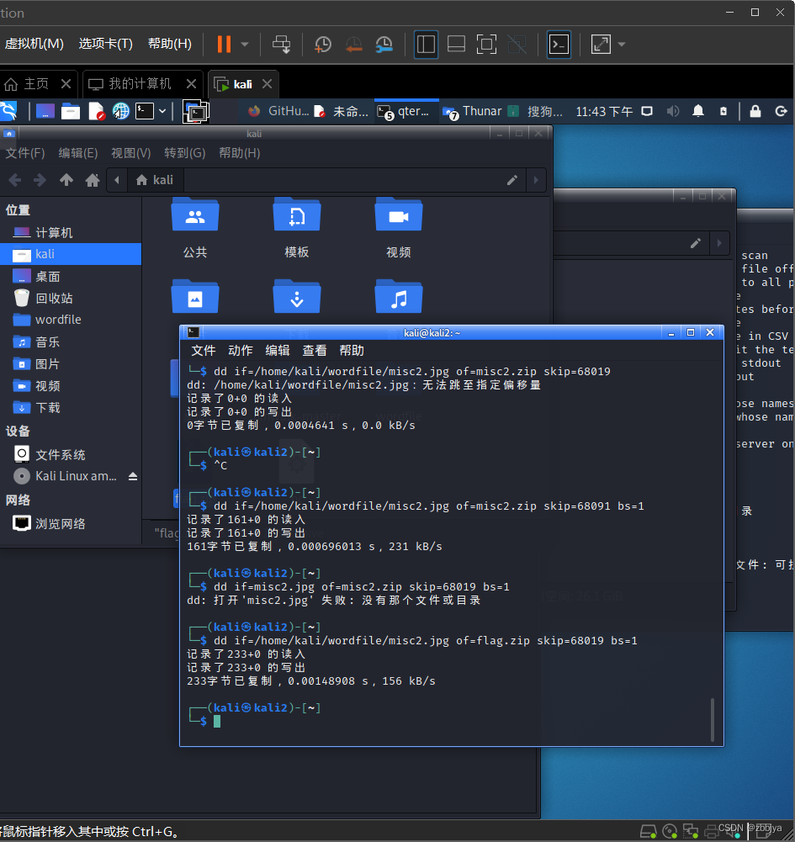This screenshot has height=842, width=795.
Task: Click workspace switcher in Kali panel
Action: pos(196,112)
